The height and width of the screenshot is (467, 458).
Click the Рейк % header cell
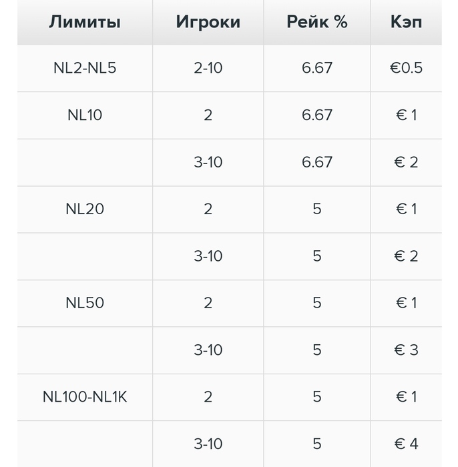pos(316,22)
